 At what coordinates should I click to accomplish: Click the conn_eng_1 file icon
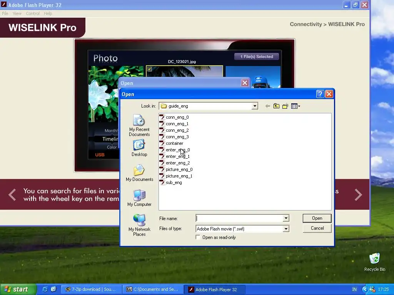click(162, 124)
